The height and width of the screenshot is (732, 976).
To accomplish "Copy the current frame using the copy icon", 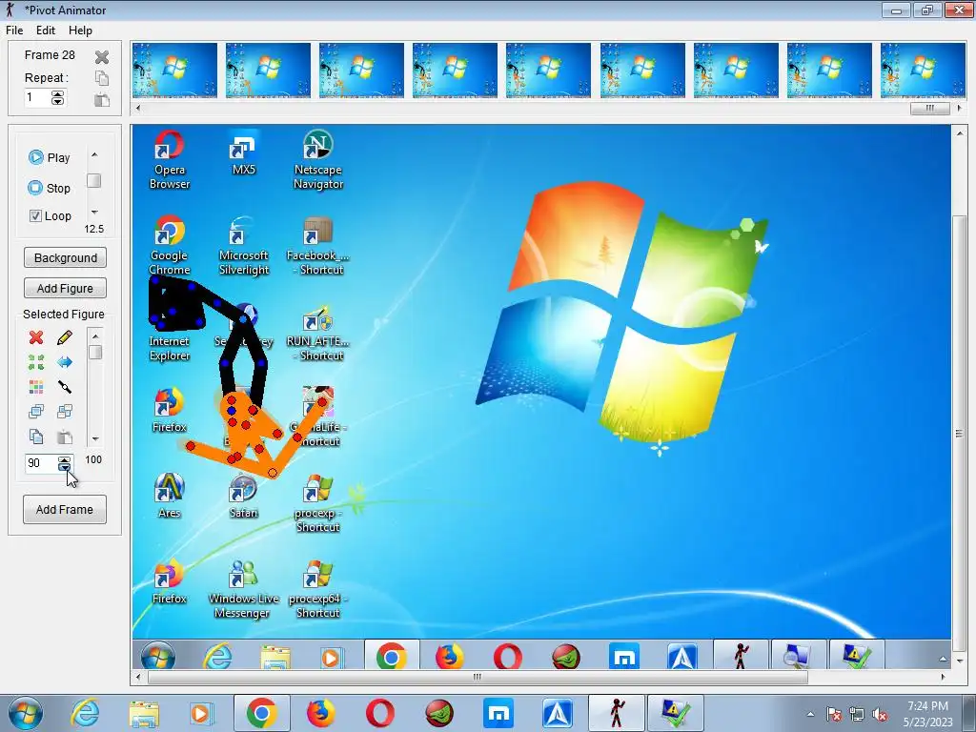I will pos(102,78).
